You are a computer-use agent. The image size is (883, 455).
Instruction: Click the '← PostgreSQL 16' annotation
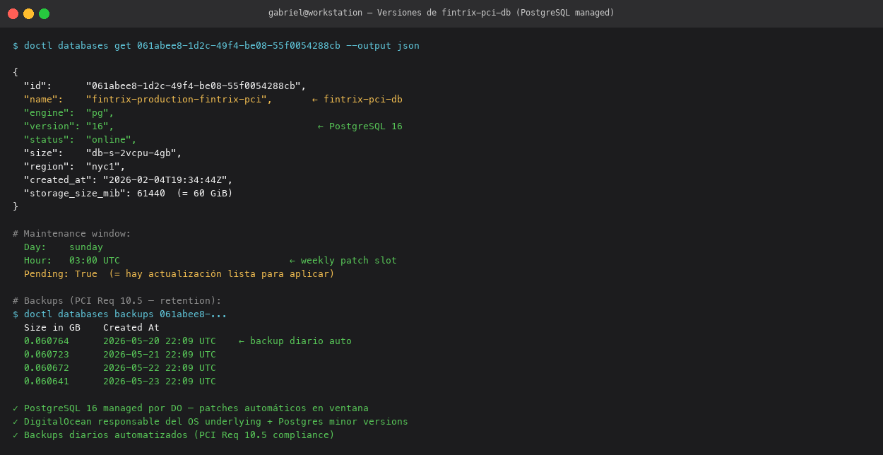coord(360,126)
